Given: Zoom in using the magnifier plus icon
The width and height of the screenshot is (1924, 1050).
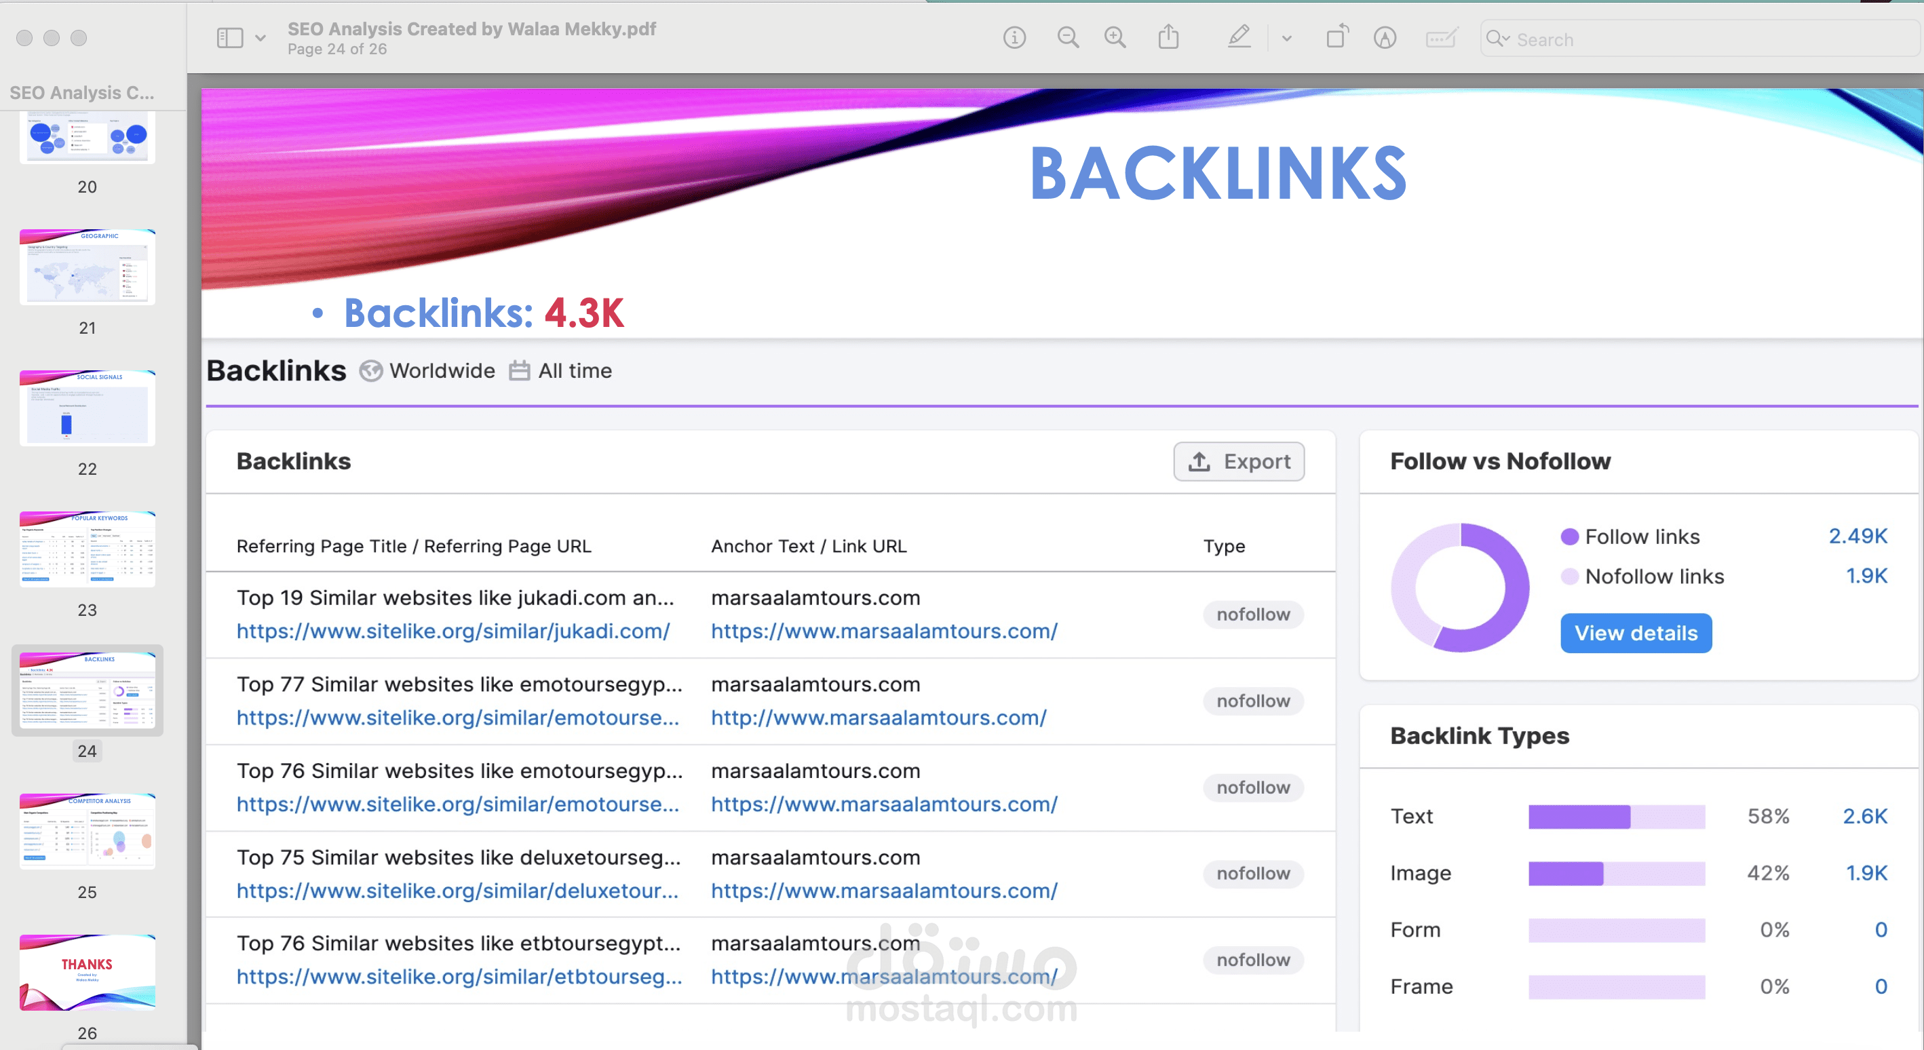Looking at the screenshot, I should (1115, 37).
